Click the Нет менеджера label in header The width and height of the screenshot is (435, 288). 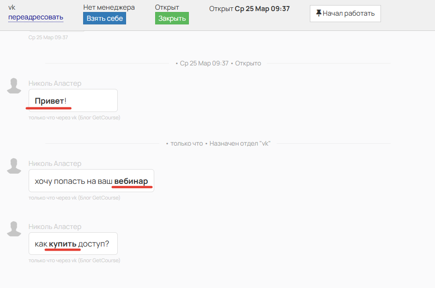tap(109, 7)
